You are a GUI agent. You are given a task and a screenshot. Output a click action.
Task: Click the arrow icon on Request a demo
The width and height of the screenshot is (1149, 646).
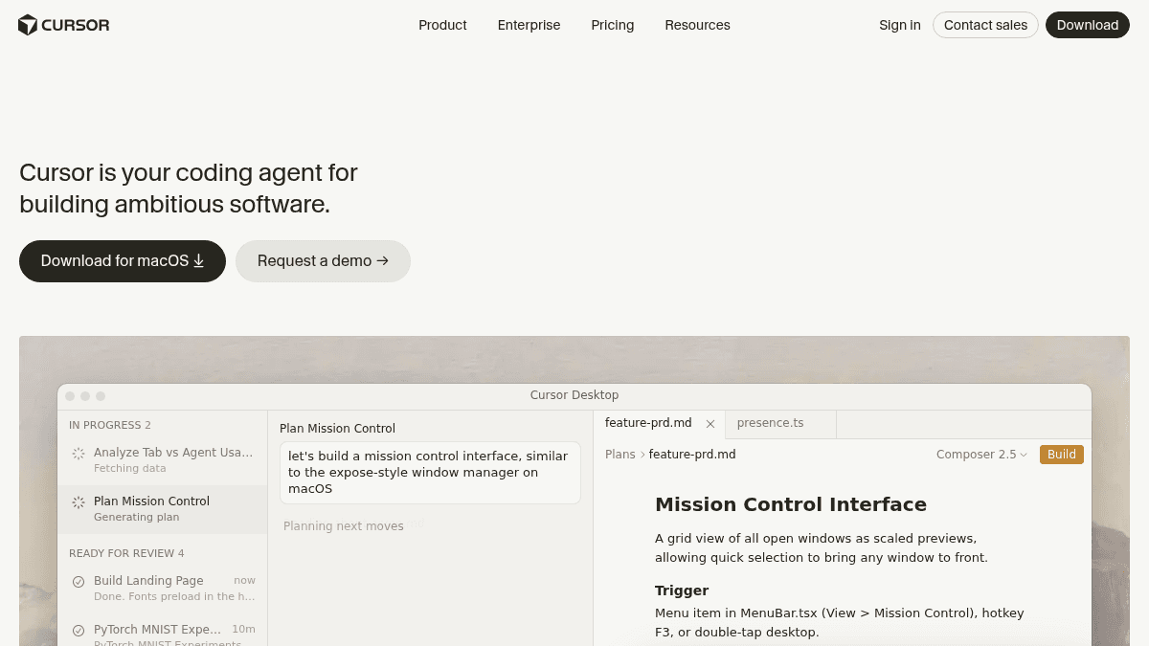tap(382, 260)
